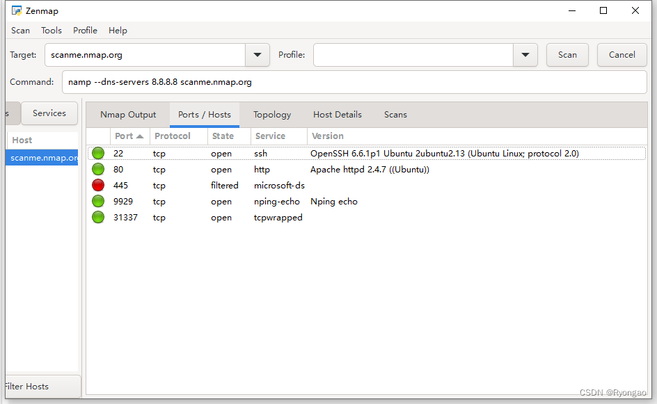The height and width of the screenshot is (404, 657).
Task: Open the Profile dropdown arrow
Action: [x=525, y=55]
